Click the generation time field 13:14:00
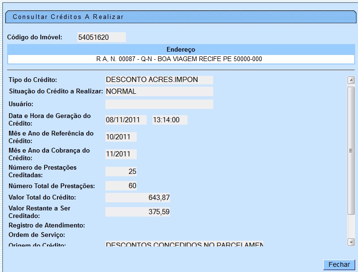Viewport: 358px width, 272px height. point(170,120)
